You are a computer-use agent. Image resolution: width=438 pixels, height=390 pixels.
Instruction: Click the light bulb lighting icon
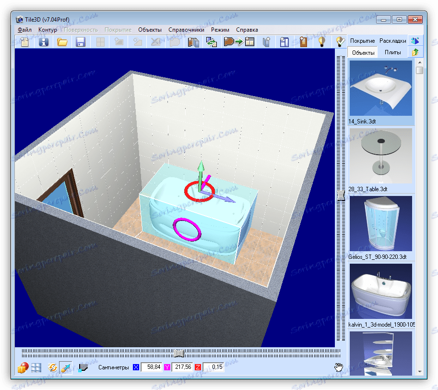point(322,42)
